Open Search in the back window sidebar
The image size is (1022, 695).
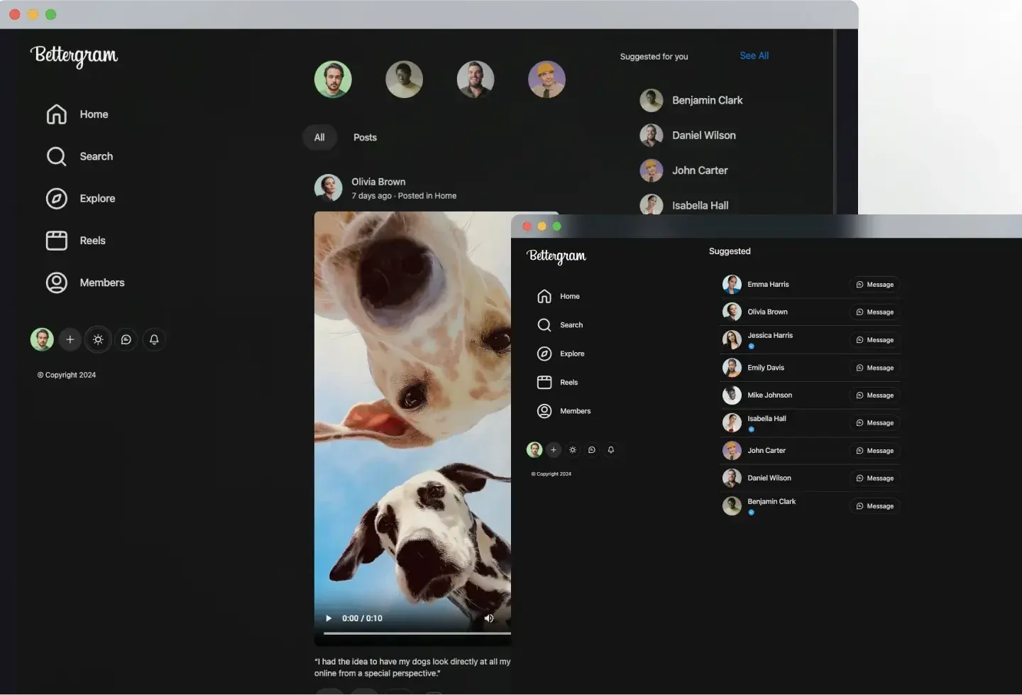(x=79, y=156)
